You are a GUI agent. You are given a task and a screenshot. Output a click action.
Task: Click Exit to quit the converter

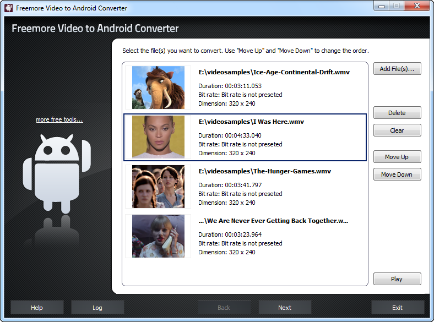click(398, 308)
